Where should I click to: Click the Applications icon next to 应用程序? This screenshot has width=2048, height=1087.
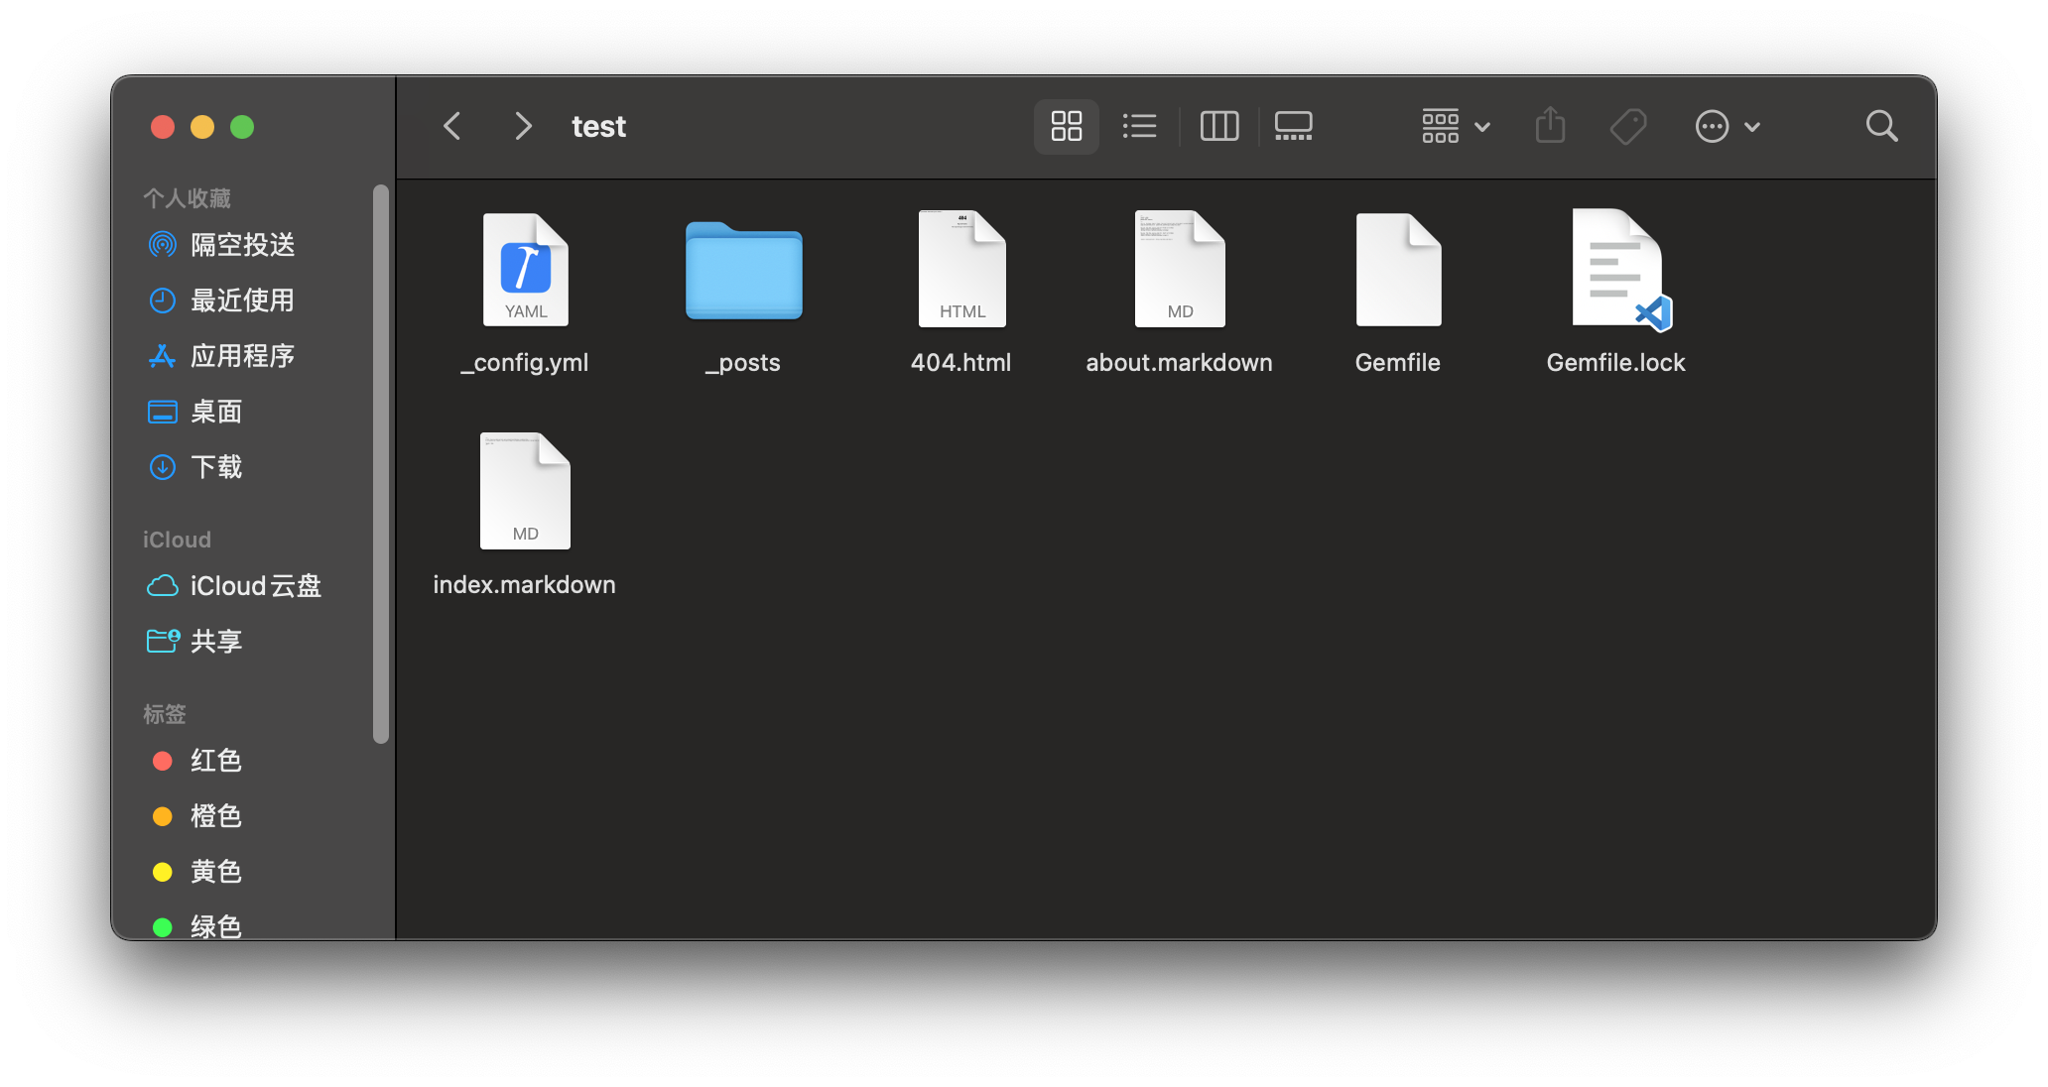point(163,356)
